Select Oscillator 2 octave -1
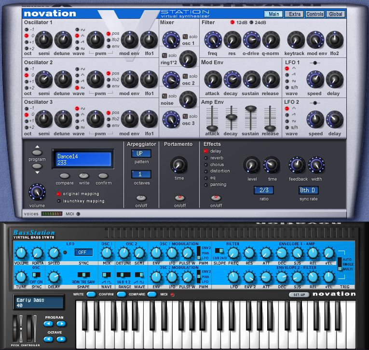The image size is (369, 350). (x=27, y=69)
